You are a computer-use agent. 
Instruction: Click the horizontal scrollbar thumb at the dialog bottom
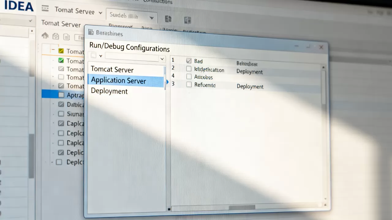242,207
